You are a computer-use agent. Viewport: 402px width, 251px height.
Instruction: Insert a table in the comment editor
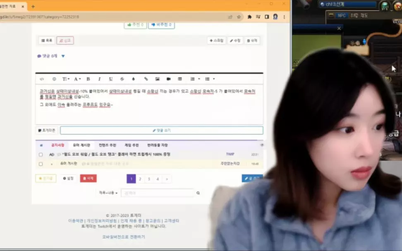(x=180, y=79)
